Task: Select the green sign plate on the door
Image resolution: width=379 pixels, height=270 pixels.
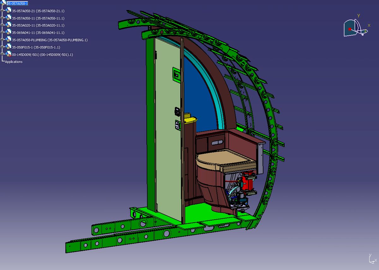Action: [x=176, y=75]
